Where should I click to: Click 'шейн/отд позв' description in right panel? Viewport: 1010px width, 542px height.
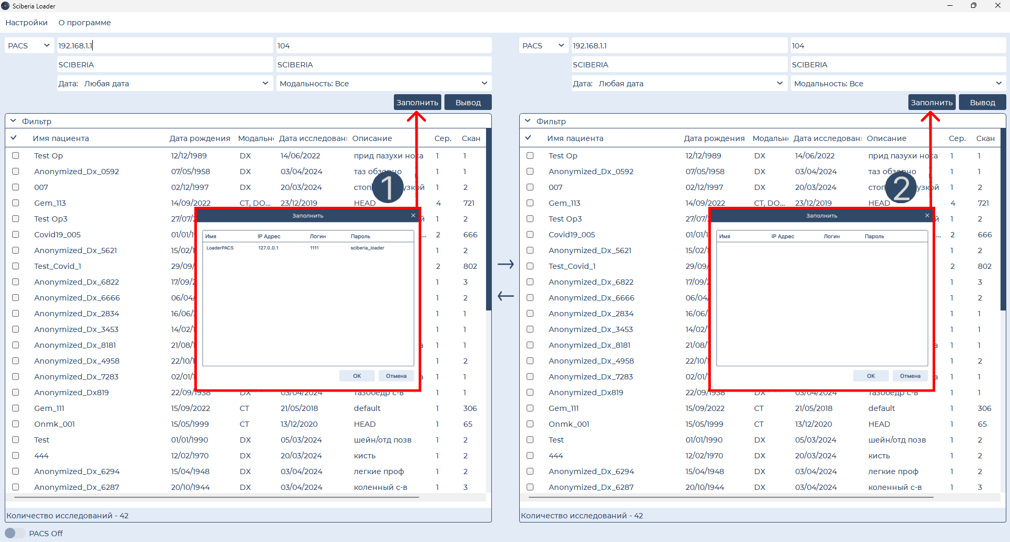point(897,440)
